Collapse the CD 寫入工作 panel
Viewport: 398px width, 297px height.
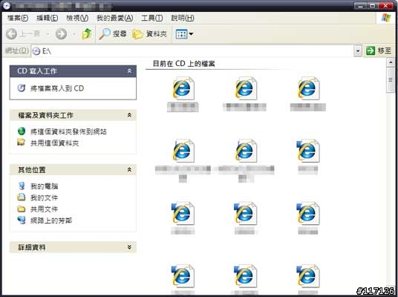(x=129, y=71)
